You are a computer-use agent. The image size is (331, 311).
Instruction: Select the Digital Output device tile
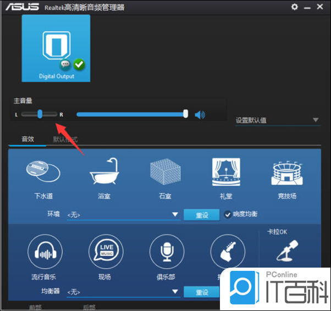coord(56,48)
